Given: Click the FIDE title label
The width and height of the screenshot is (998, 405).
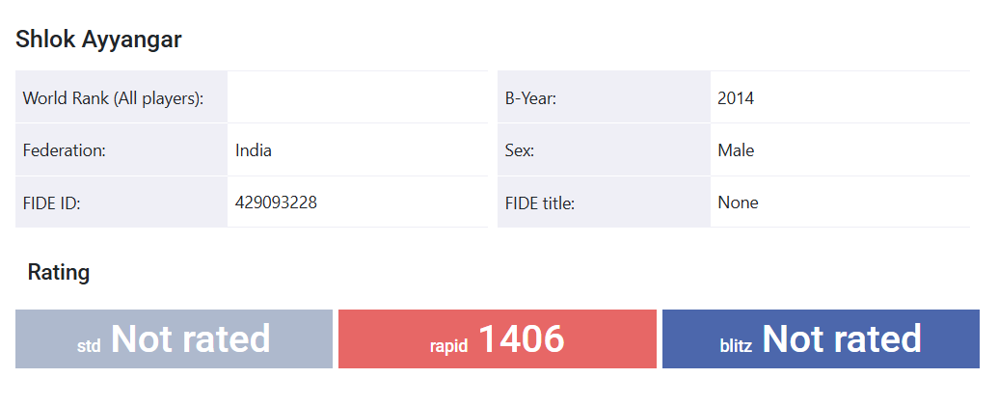Looking at the screenshot, I should (x=540, y=202).
